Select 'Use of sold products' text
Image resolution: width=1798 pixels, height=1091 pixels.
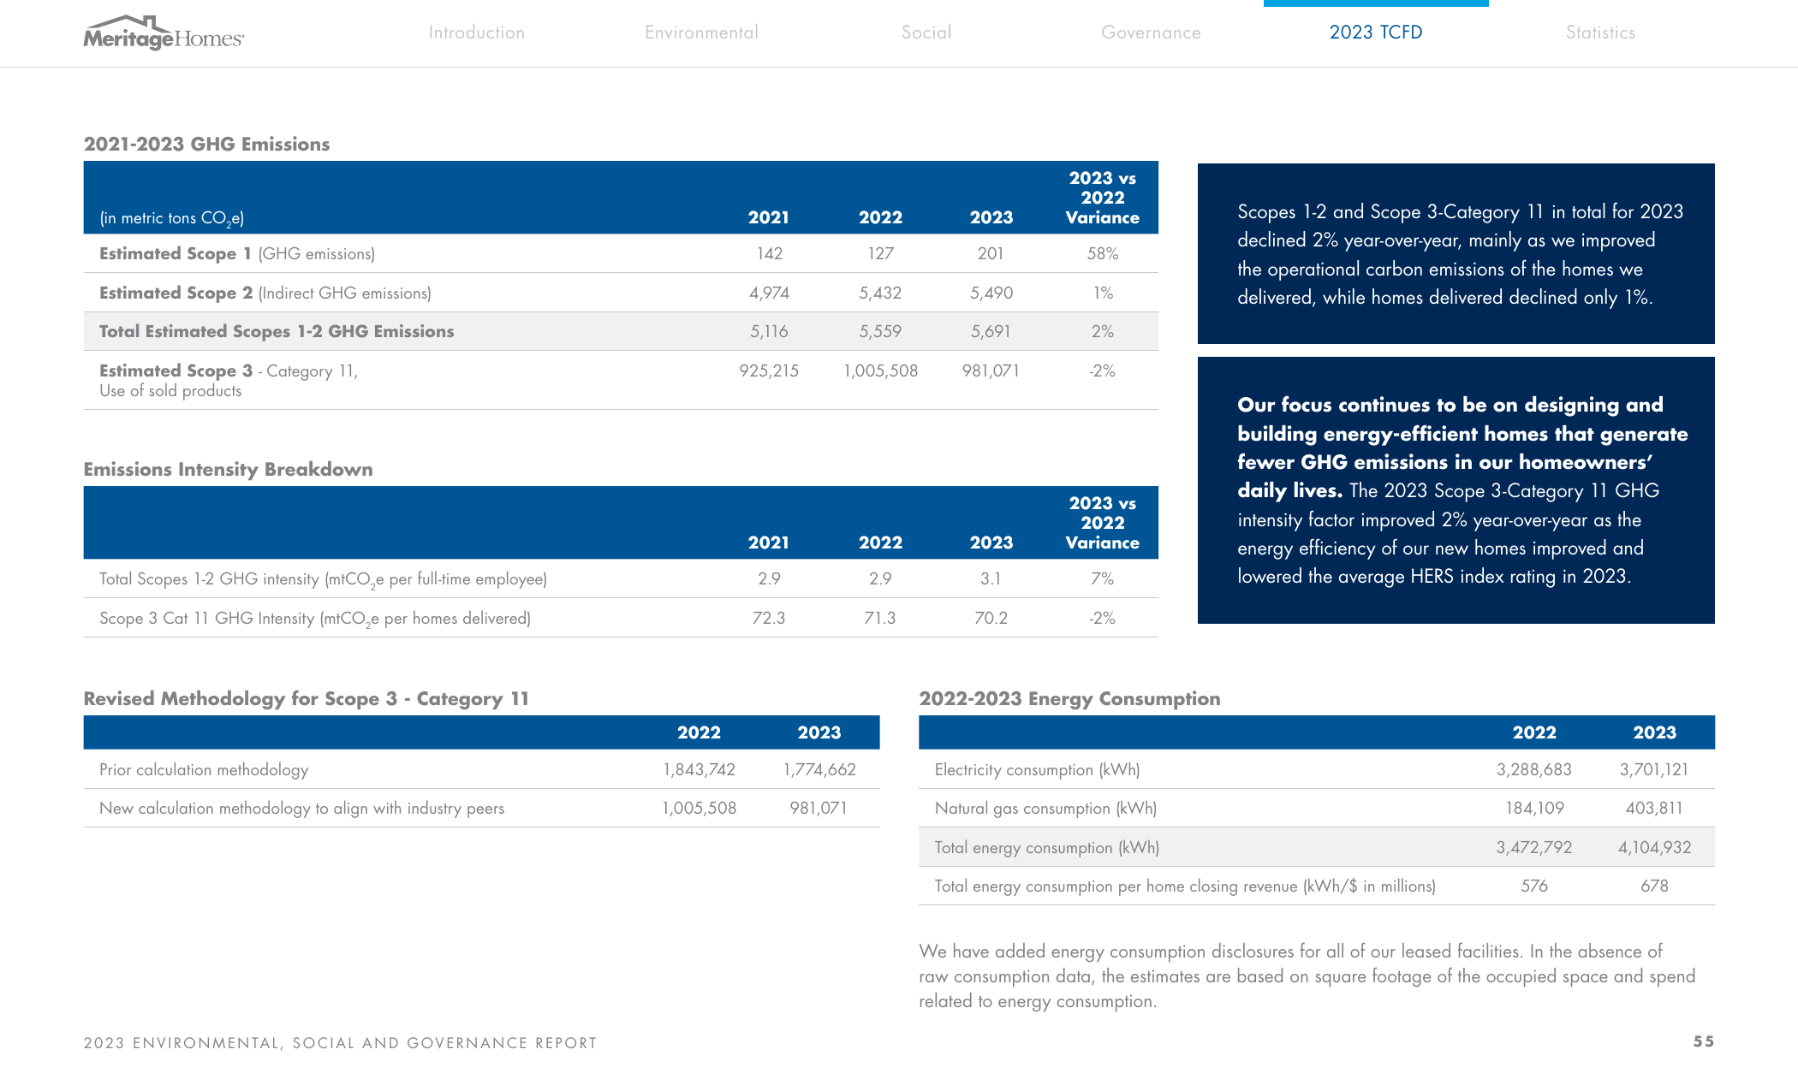[x=170, y=391]
